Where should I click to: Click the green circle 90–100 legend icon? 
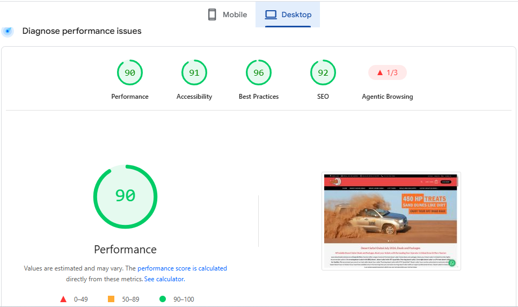pos(163,299)
